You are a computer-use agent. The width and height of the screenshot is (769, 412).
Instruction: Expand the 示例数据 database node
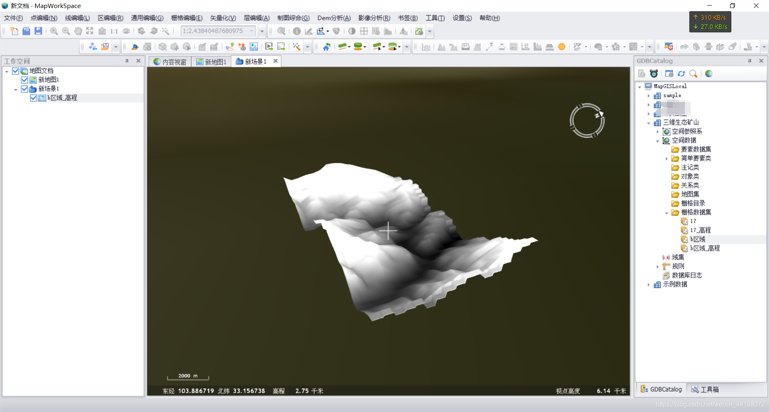(648, 285)
